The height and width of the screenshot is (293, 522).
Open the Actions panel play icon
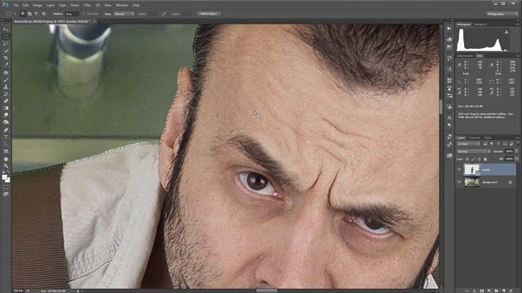(449, 29)
